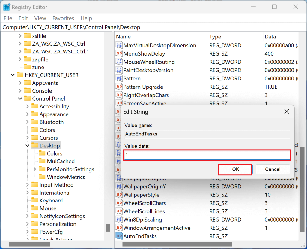This screenshot has width=307, height=249.
Task: Click the Value data text field
Action: point(207,155)
